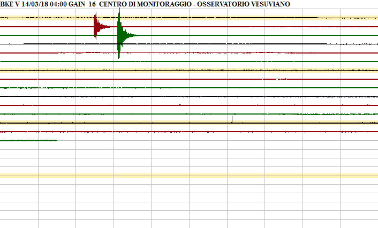Click 'CENTRO DI MONITORAGGIO - OSSERVATORIO VESUVIANO' title text
Image resolution: width=378 pixels, height=228 pixels.
click(194, 4)
